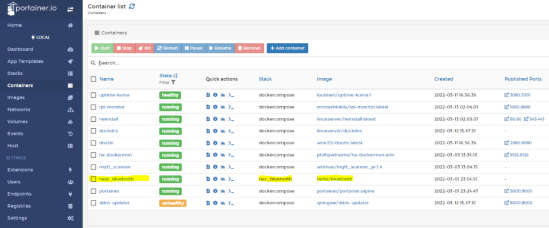The image size is (549, 228).
Task: Tick the duckdns checkbox
Action: 93,131
